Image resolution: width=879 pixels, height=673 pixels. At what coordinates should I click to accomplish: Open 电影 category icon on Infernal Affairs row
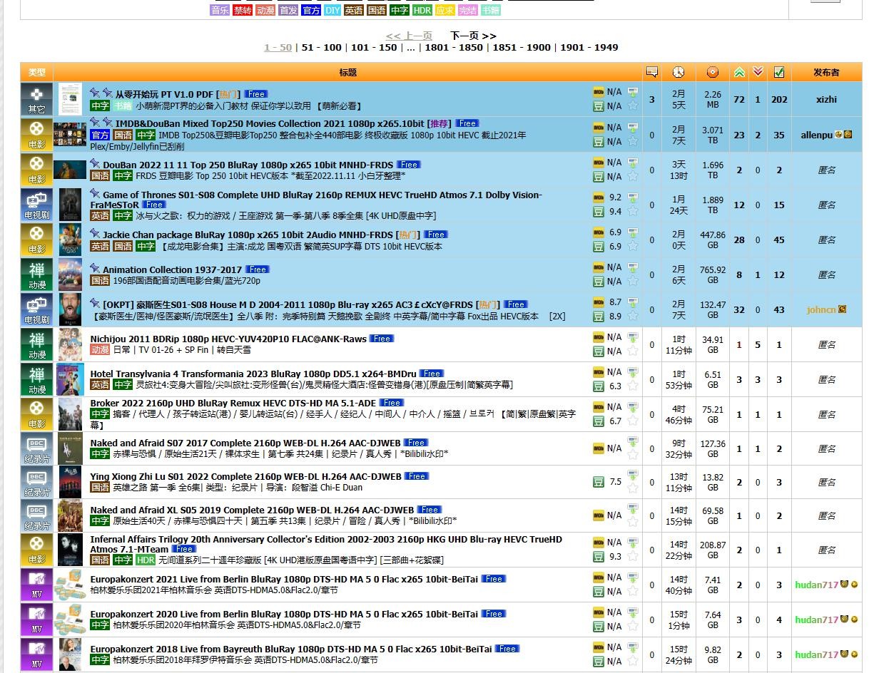tap(36, 550)
